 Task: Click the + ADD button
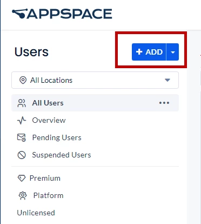tap(149, 52)
